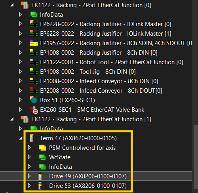This screenshot has width=198, height=193.
Task: Select EP1008-0002 Tool Jig 8Ch DIN item
Action: [88, 72]
